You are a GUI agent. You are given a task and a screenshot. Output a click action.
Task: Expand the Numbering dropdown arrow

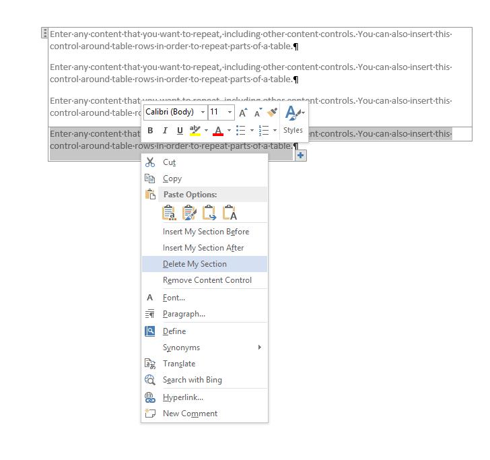point(275,131)
